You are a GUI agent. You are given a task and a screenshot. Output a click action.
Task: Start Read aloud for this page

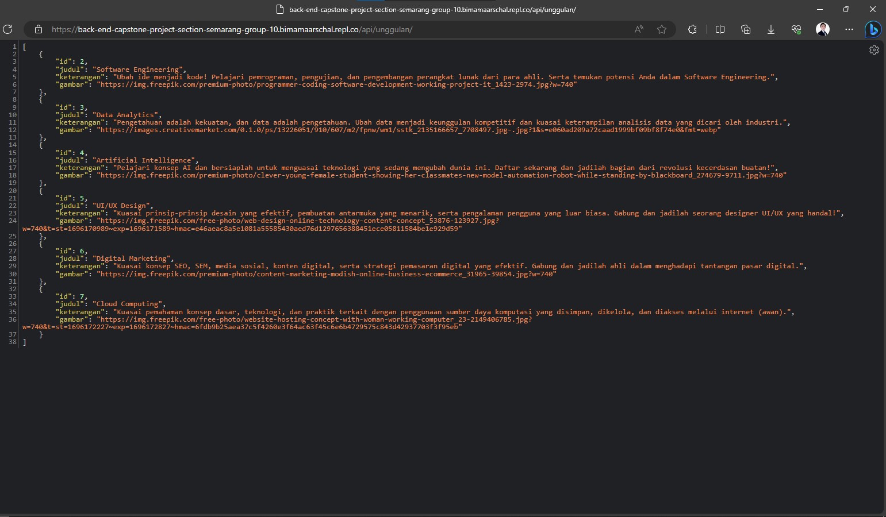click(x=639, y=29)
